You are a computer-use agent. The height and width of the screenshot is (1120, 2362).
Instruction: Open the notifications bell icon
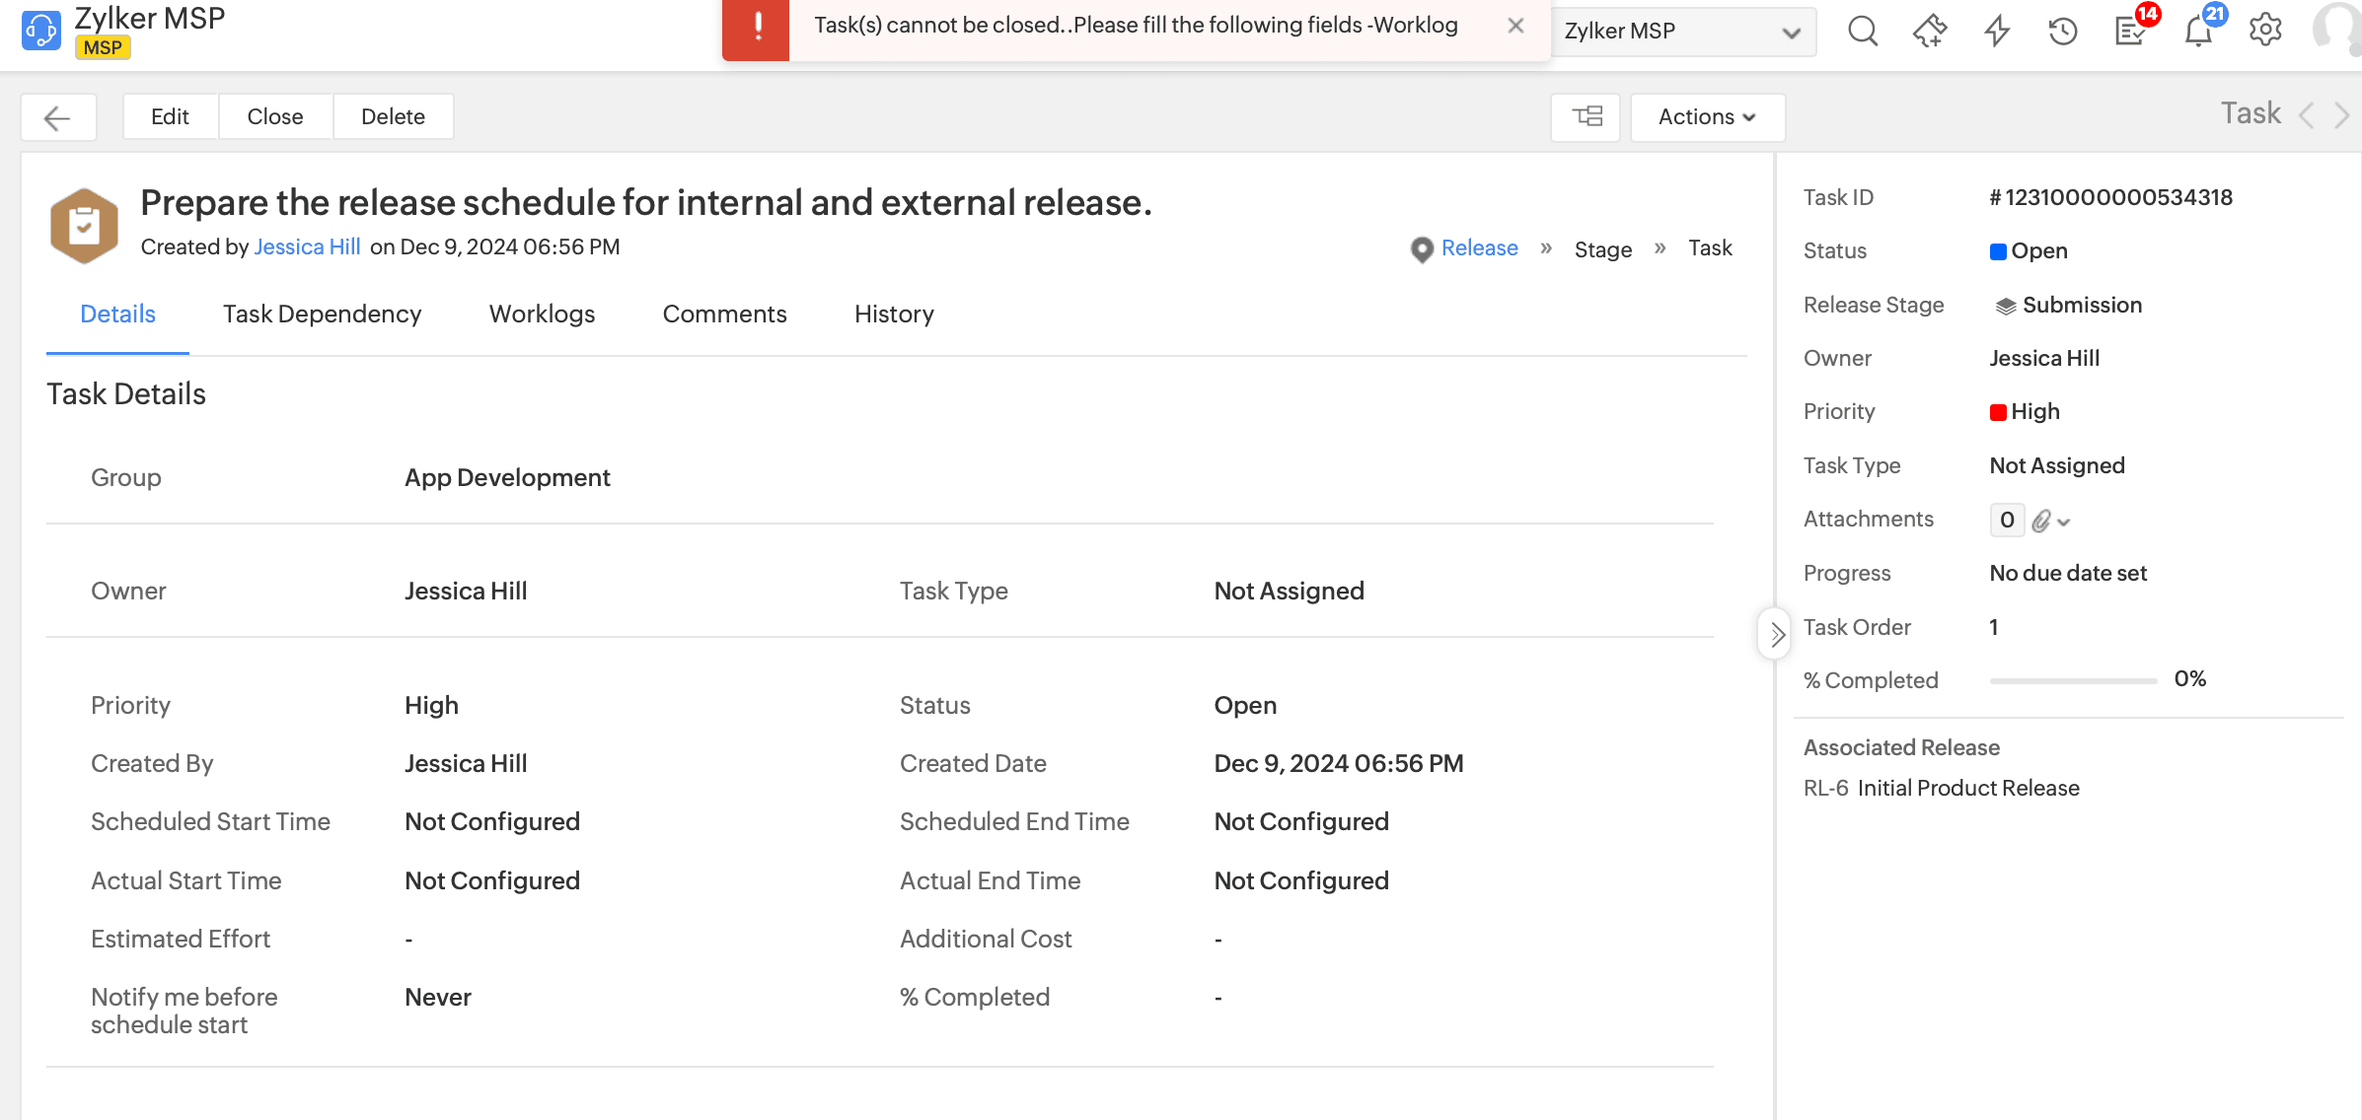(x=2198, y=31)
